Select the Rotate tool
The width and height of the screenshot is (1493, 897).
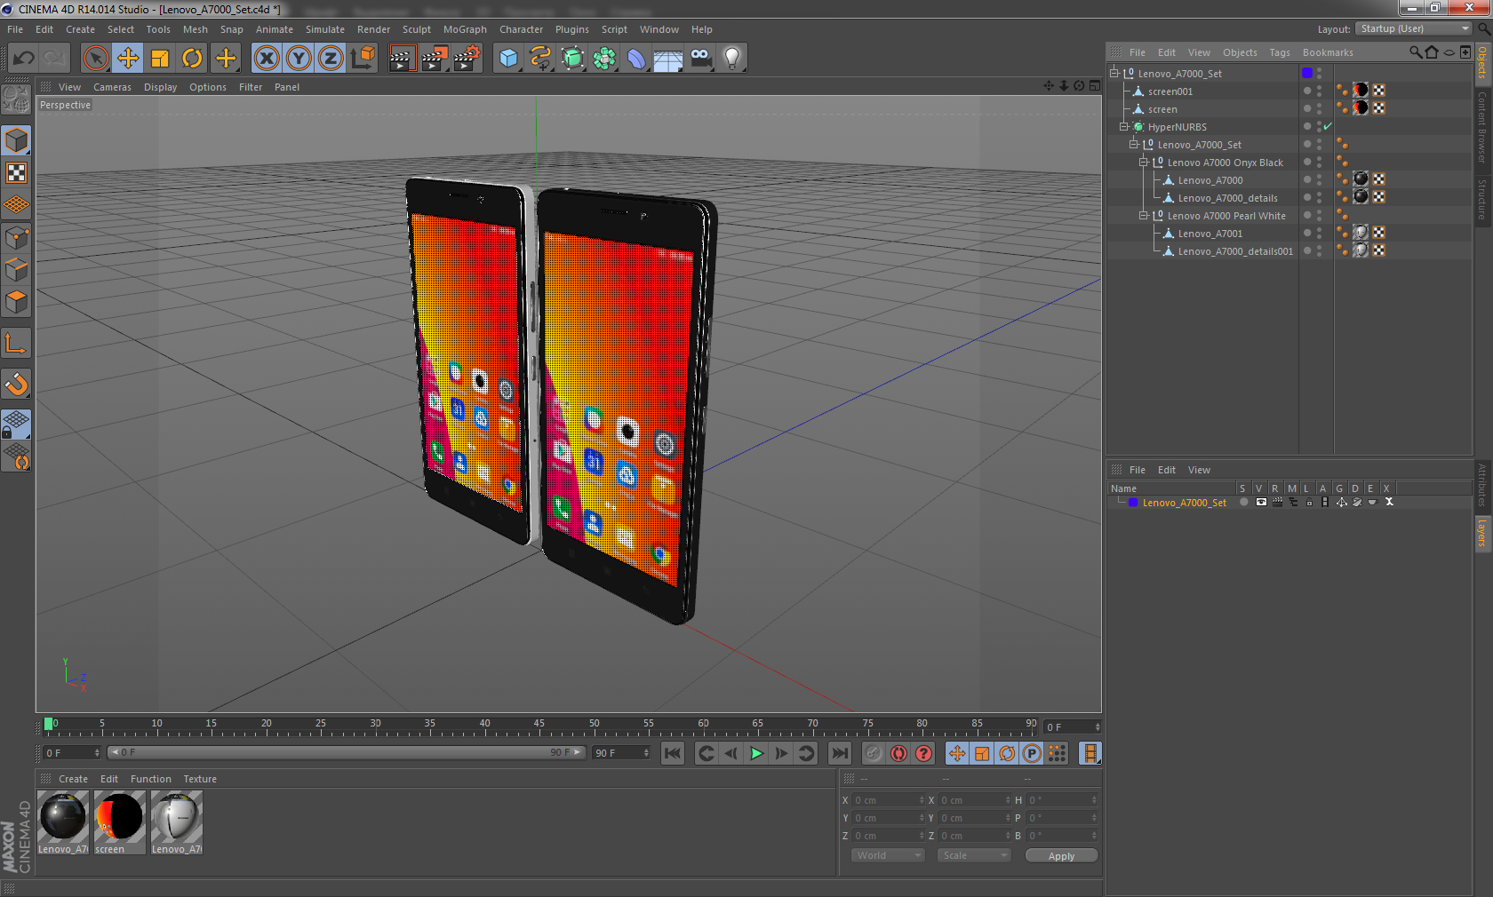(x=192, y=59)
